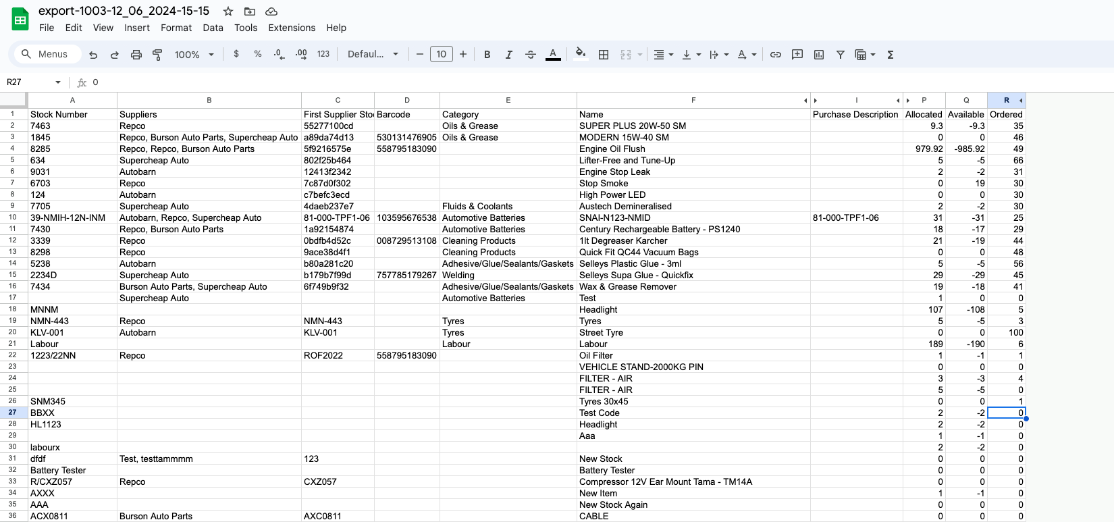The height and width of the screenshot is (522, 1114).
Task: Create a filter
Action: (841, 55)
